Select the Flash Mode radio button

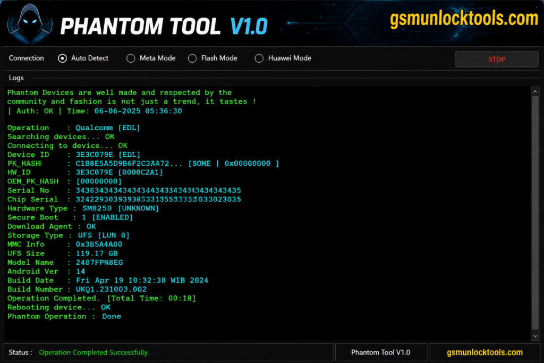(x=192, y=58)
